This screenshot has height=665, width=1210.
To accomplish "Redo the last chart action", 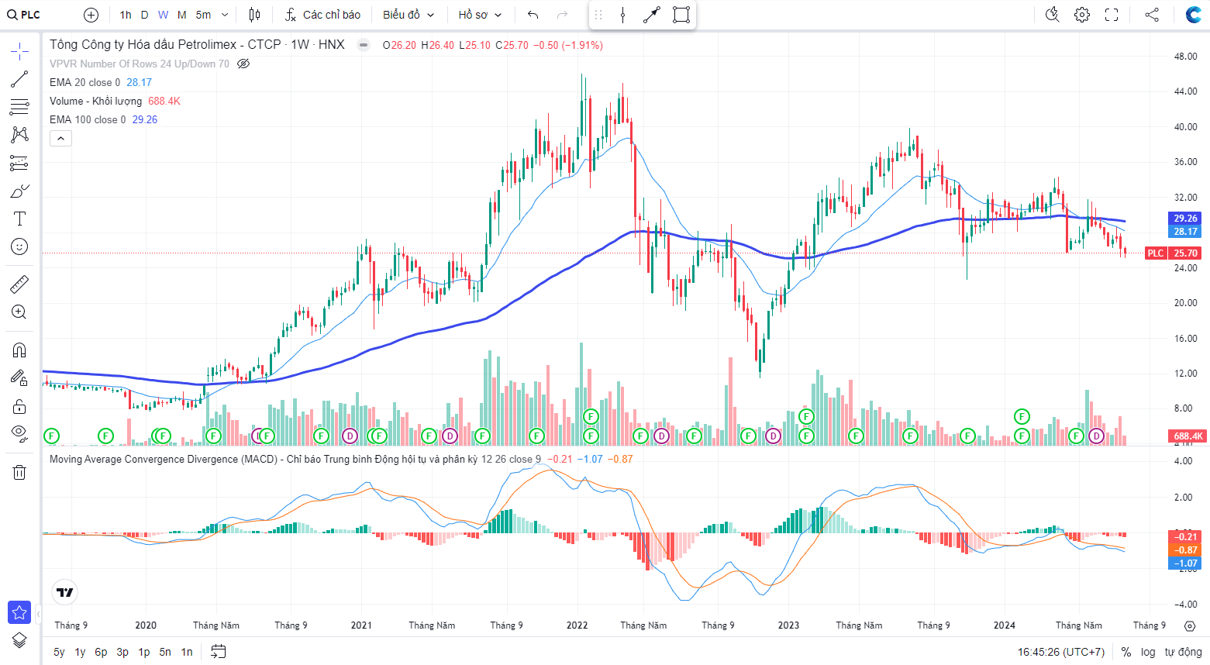I will click(562, 15).
